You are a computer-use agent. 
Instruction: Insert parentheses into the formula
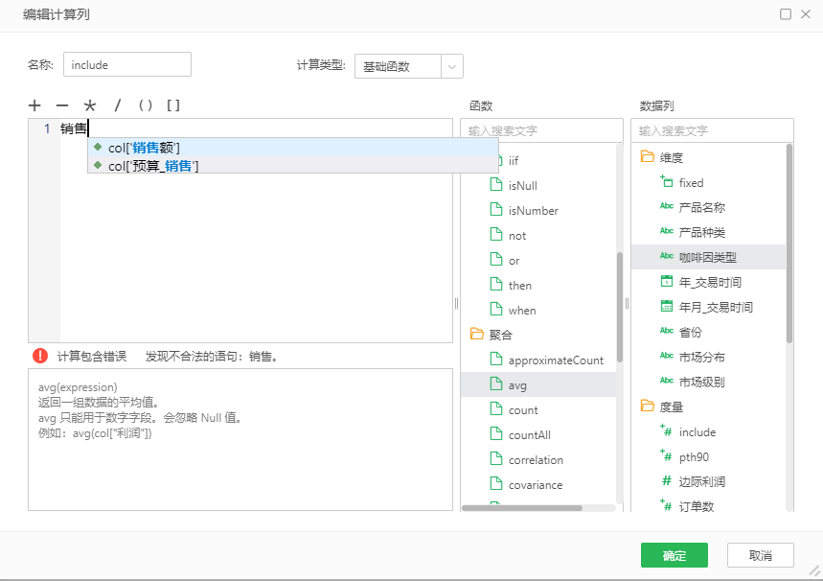(x=146, y=105)
